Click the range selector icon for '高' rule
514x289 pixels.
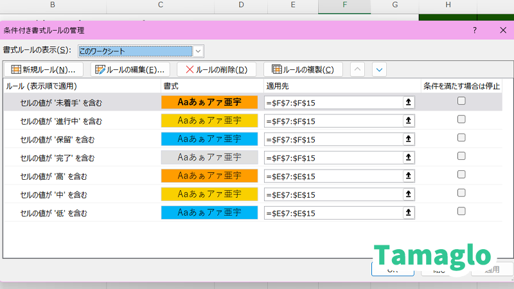click(x=408, y=176)
